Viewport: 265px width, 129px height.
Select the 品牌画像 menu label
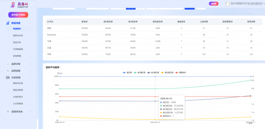tap(16, 71)
